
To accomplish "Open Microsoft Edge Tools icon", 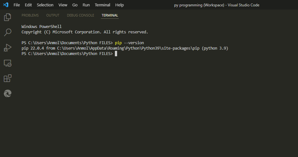I will [x=8, y=93].
